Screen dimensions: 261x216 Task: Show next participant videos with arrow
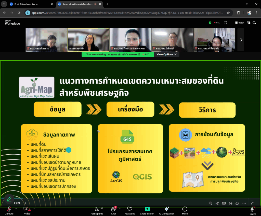point(241,40)
